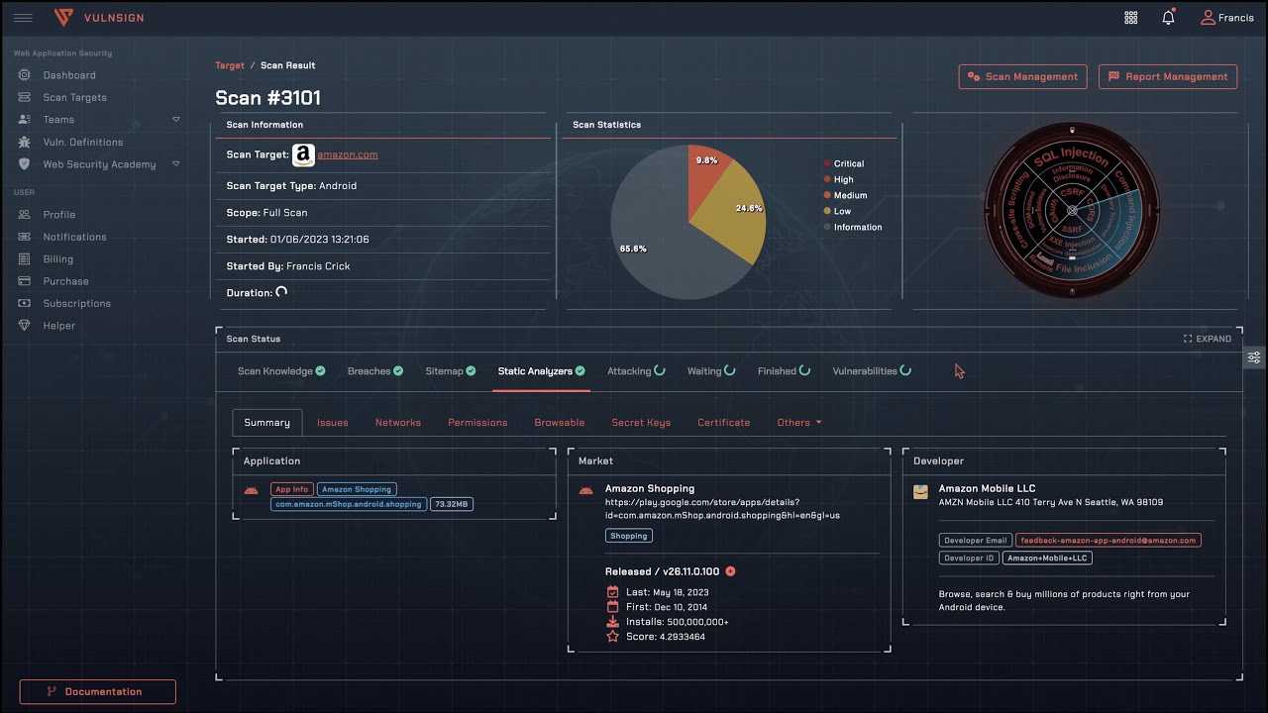Expand the Web Security Academy section

pyautogui.click(x=176, y=164)
